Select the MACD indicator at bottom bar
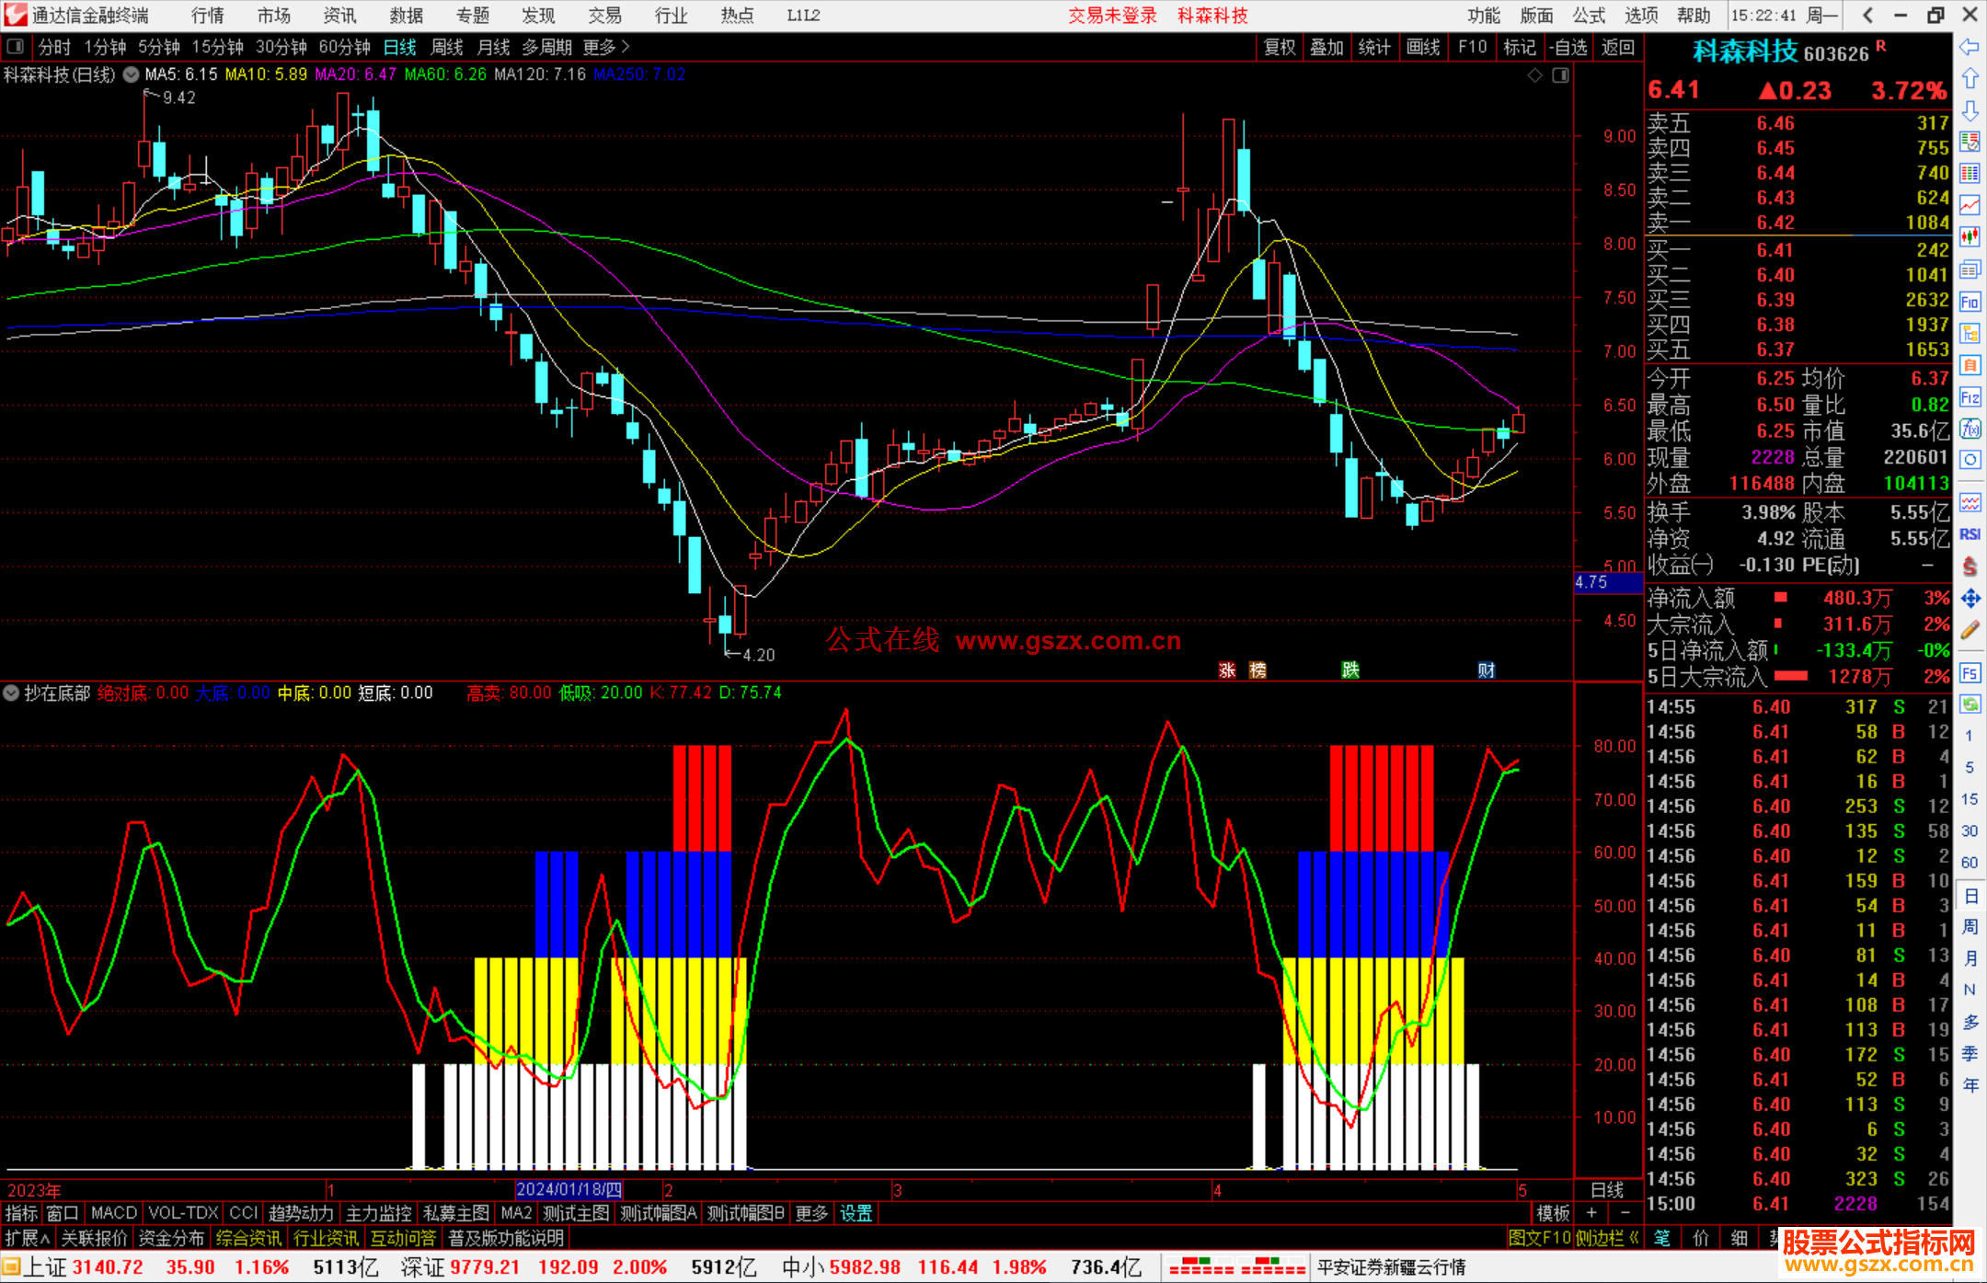The image size is (1987, 1283). [113, 1213]
